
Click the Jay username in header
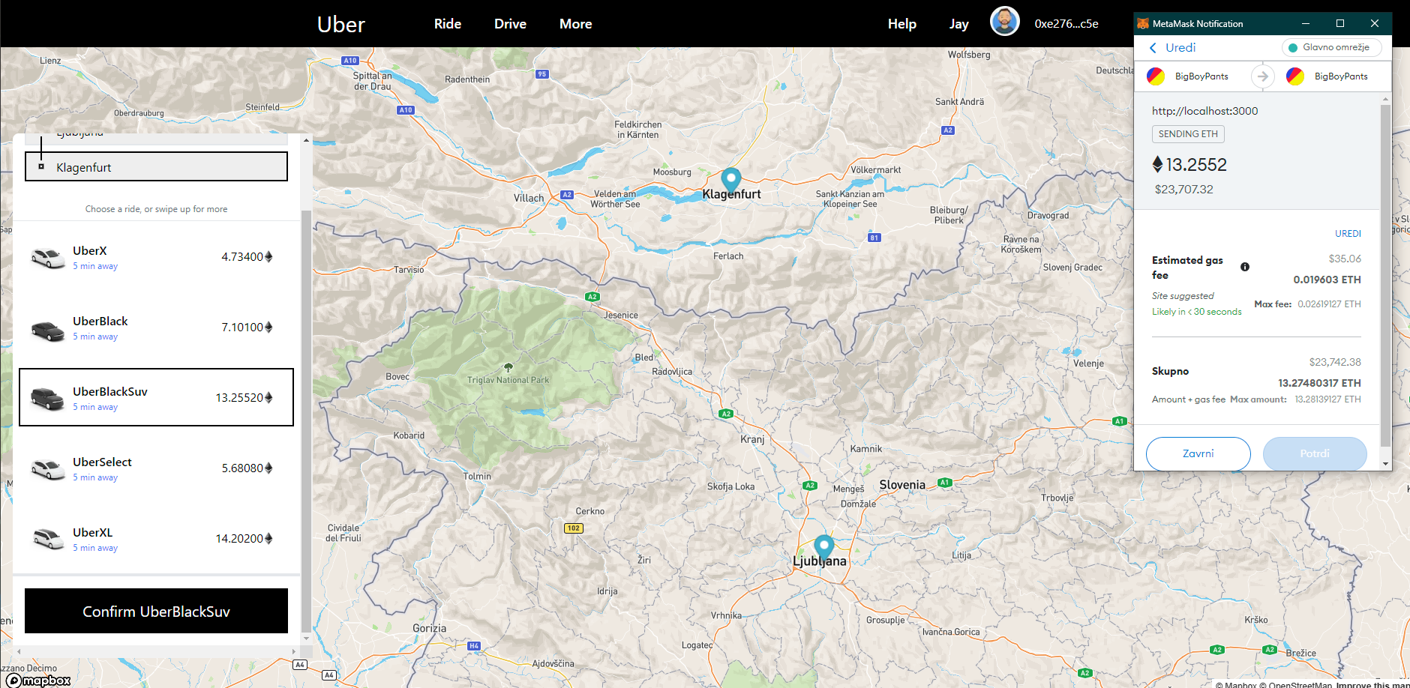point(958,24)
